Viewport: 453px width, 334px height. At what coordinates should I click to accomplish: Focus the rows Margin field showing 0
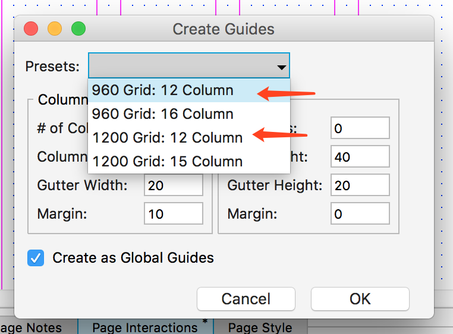[360, 213]
